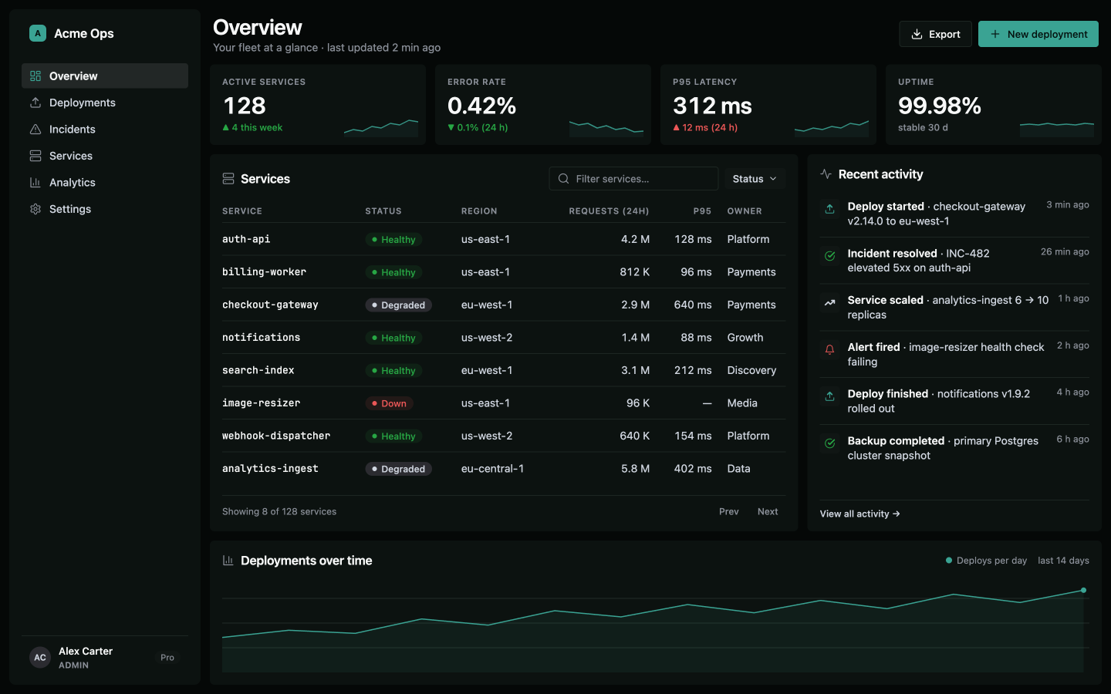Click the Region column header
This screenshot has width=1111, height=694.
click(x=479, y=211)
